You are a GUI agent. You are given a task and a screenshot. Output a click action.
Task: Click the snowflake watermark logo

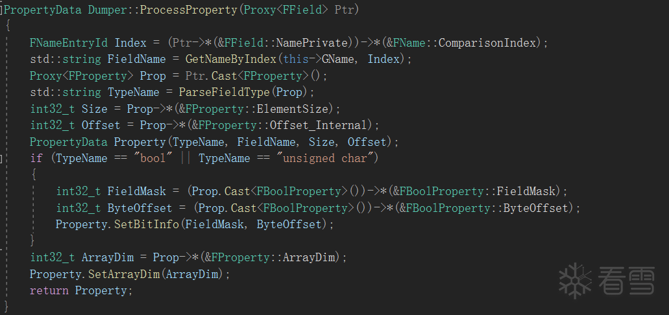(x=574, y=279)
